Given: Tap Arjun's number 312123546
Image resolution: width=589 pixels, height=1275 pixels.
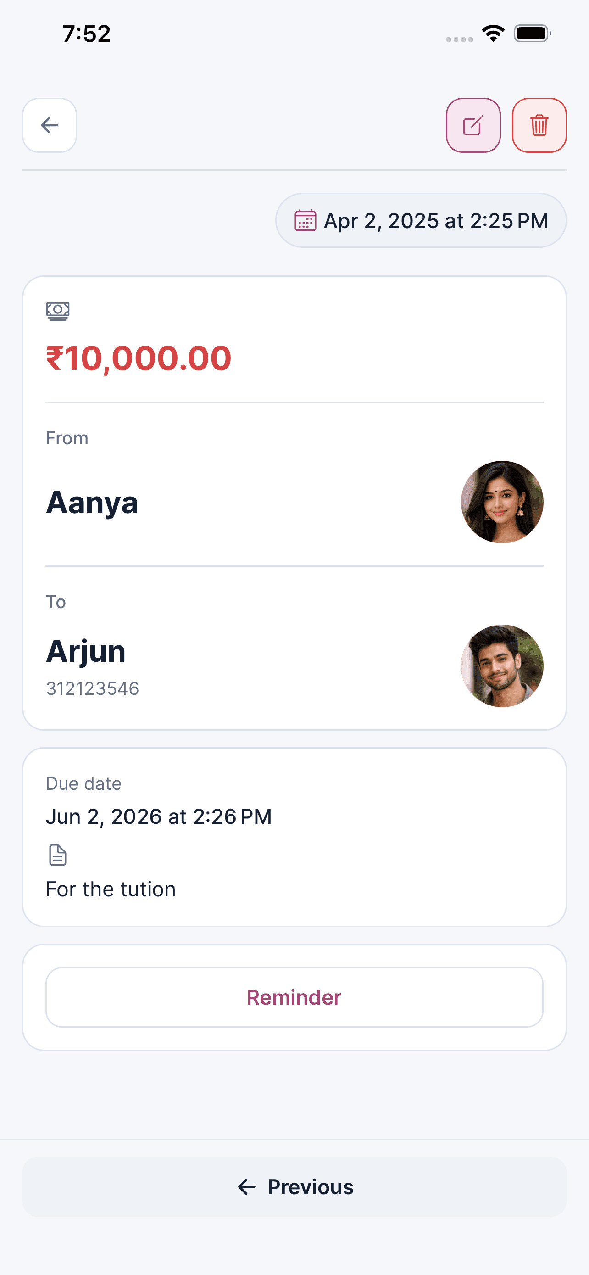Looking at the screenshot, I should pos(93,688).
